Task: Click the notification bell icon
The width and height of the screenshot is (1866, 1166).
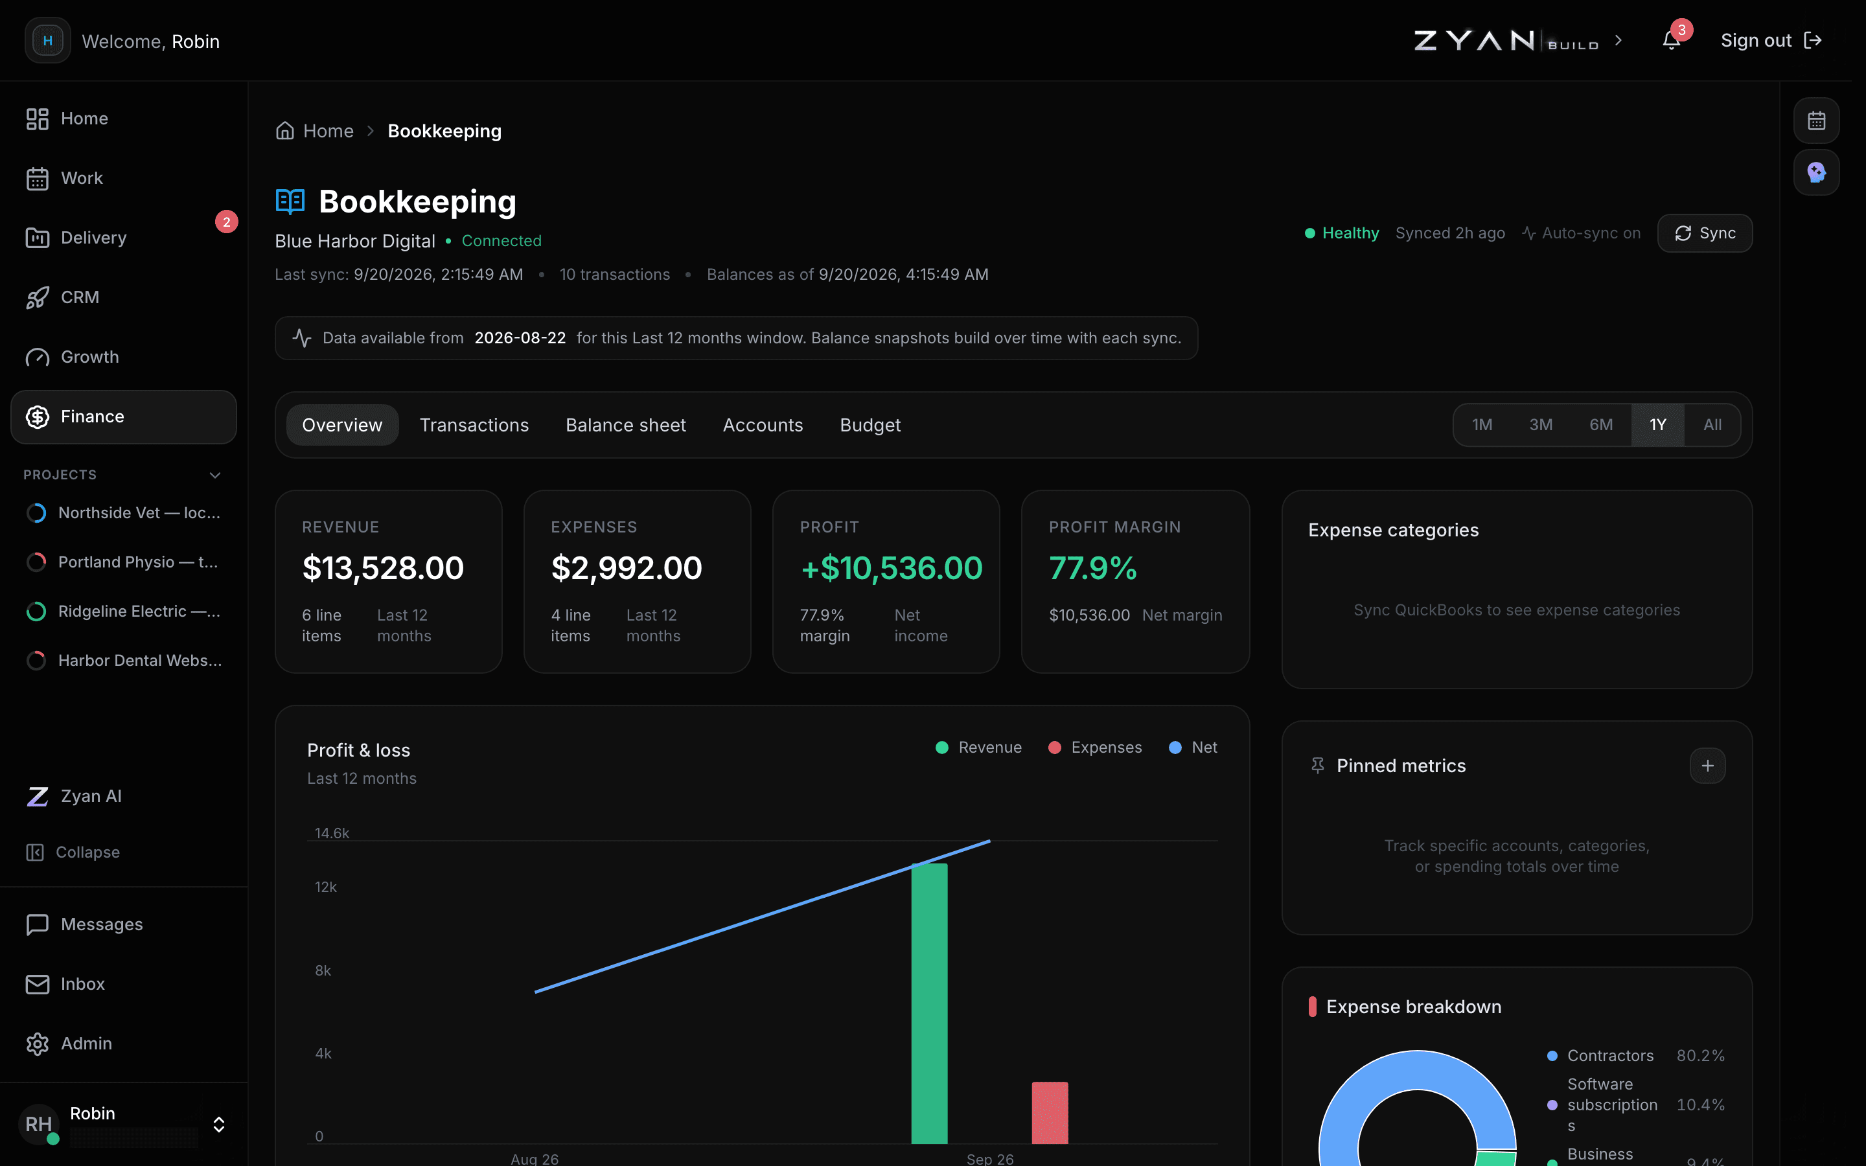Action: coord(1671,40)
